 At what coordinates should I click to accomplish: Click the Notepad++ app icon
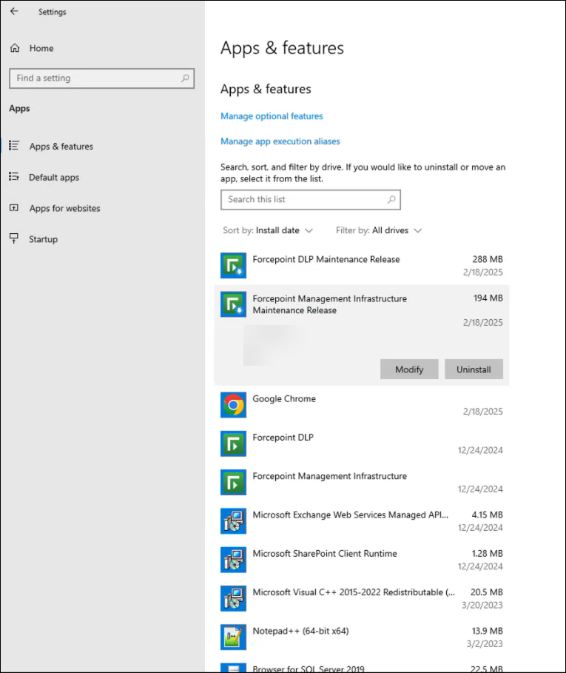[x=233, y=637]
